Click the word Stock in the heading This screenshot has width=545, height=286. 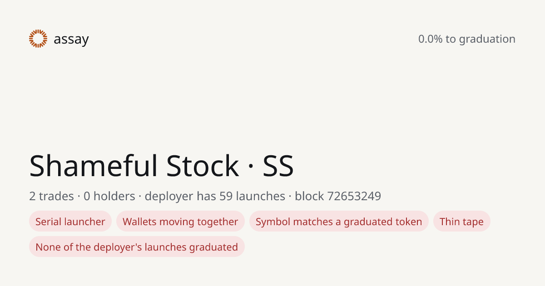pyautogui.click(x=203, y=166)
